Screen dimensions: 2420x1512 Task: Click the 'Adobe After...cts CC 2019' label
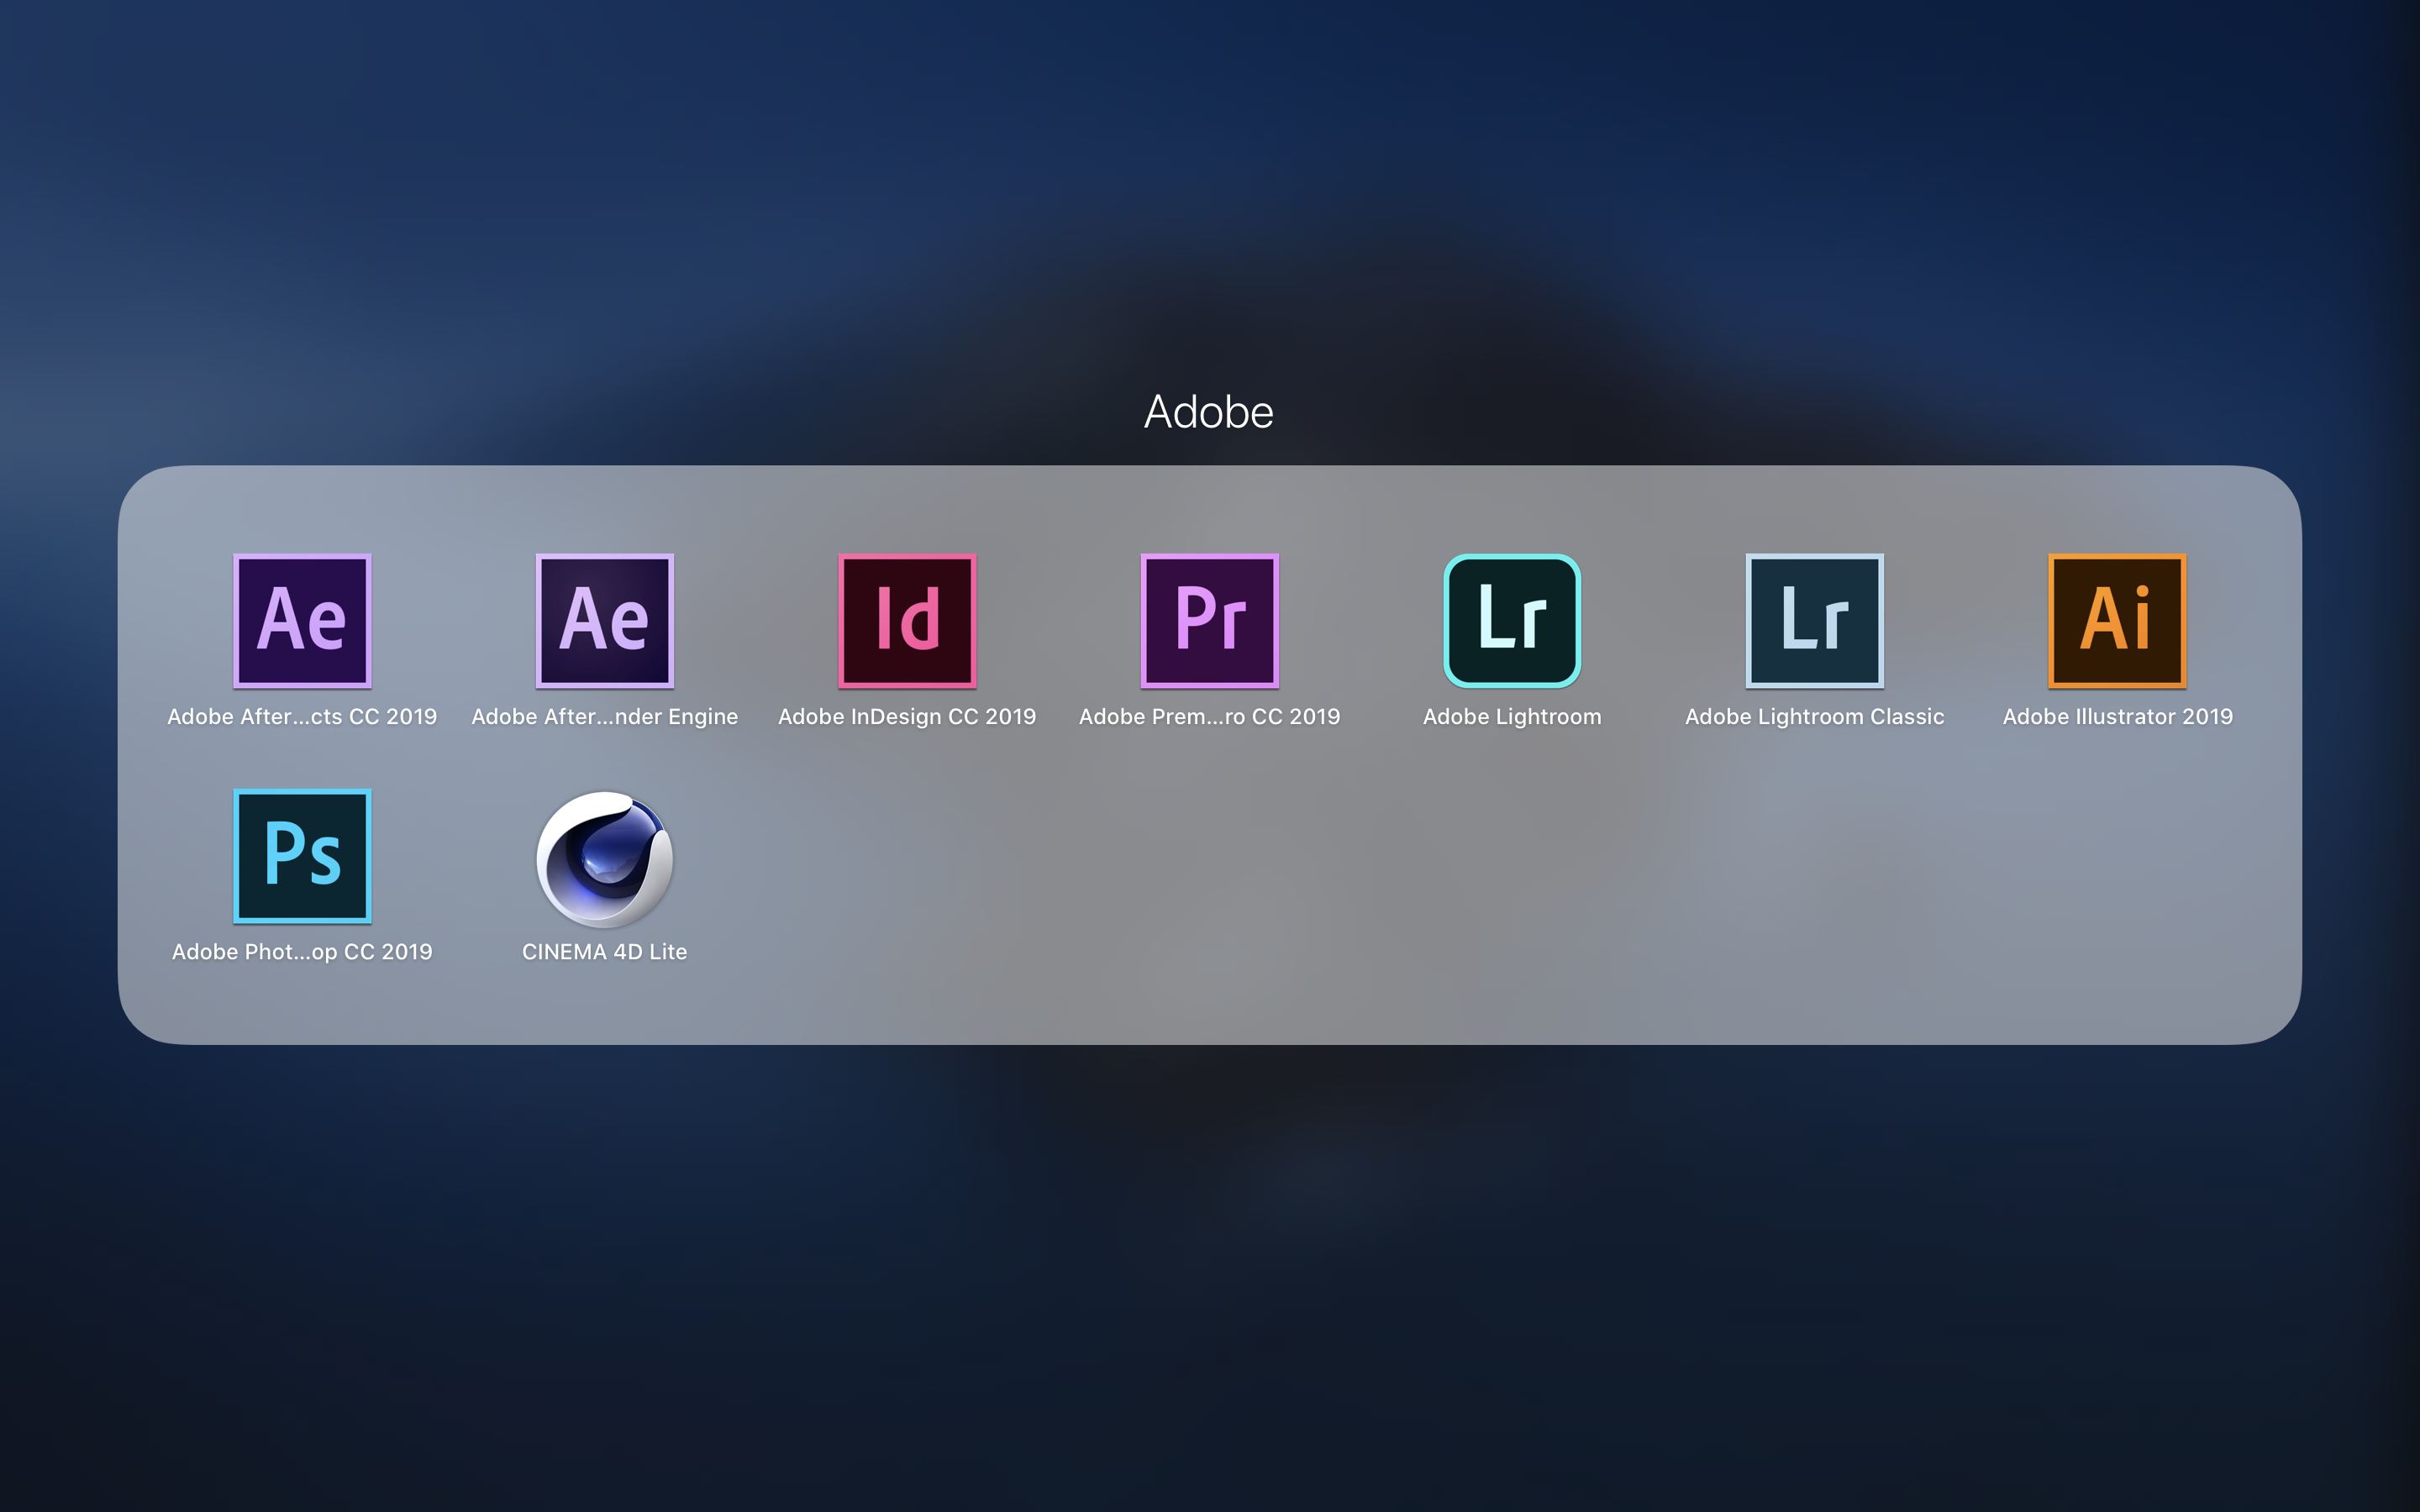click(302, 716)
